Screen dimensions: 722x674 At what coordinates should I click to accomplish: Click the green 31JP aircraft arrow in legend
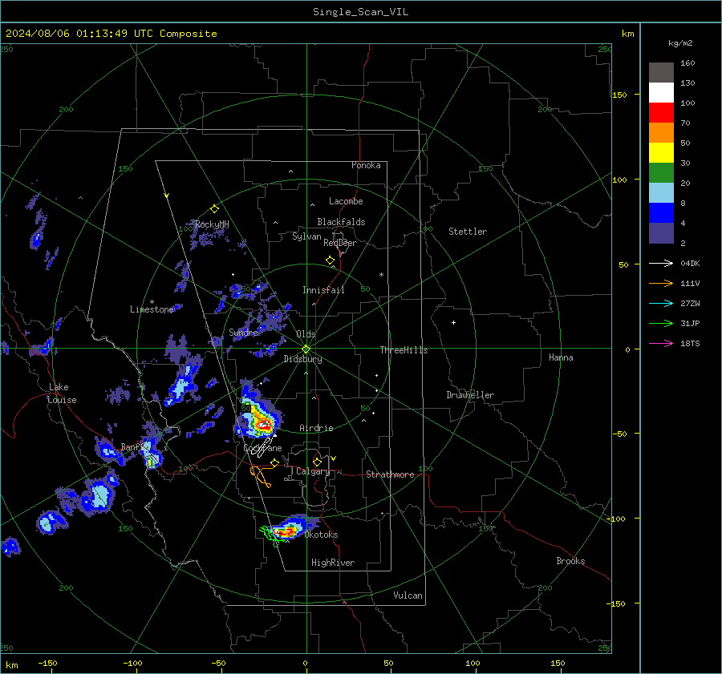(661, 324)
